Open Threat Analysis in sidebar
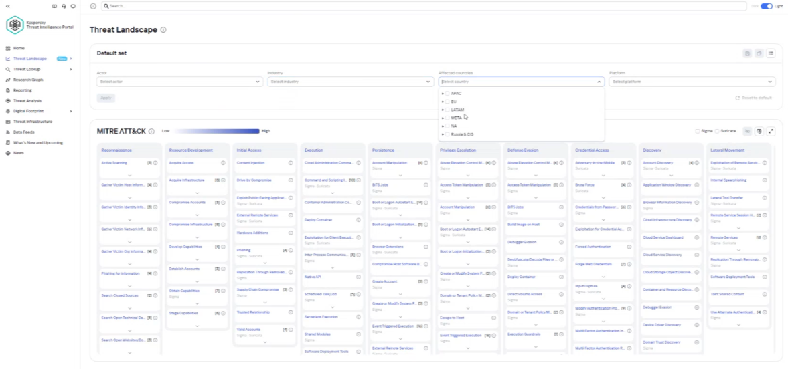This screenshot has width=788, height=369. coord(27,101)
